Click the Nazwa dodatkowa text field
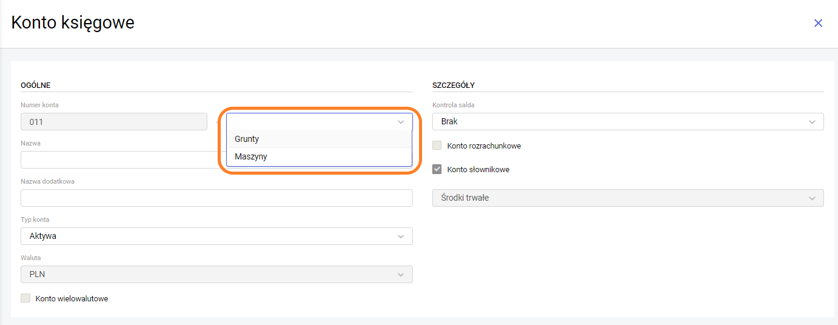This screenshot has height=325, width=838. (216, 198)
